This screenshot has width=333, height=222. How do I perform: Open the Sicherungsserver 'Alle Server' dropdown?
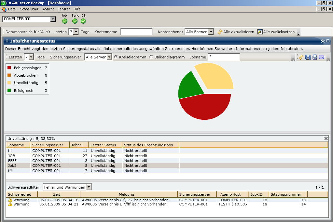tap(109, 57)
